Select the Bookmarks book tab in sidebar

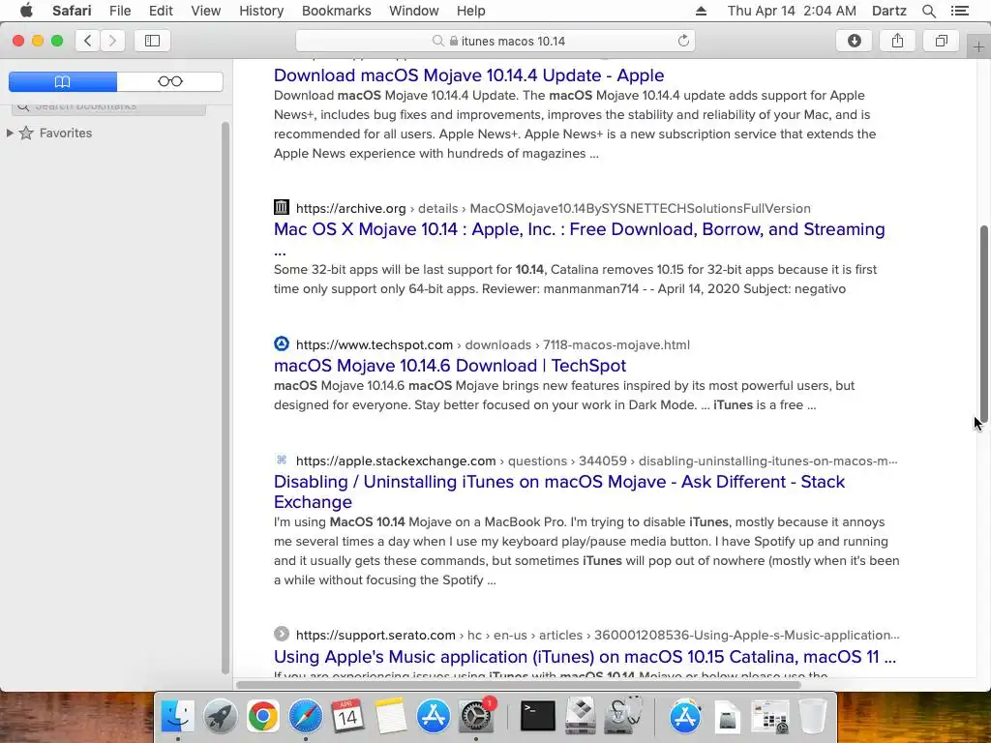pos(63,81)
